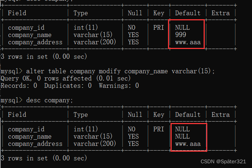Click the Type header in the second table

(x=81, y=115)
